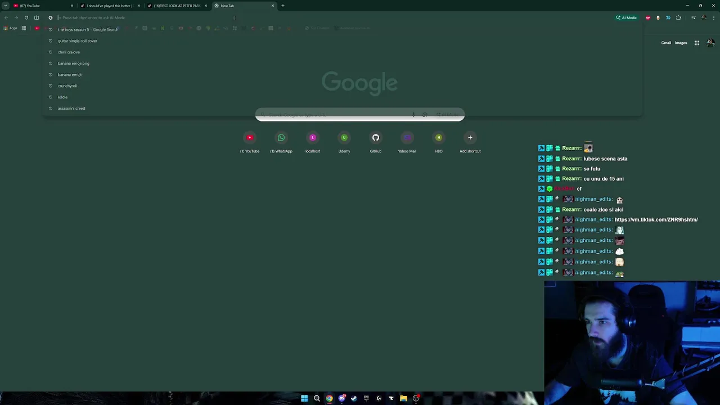Screen dimensions: 720x405
Task: Switch to 'I should've played this better' tab
Action: (x=110, y=6)
